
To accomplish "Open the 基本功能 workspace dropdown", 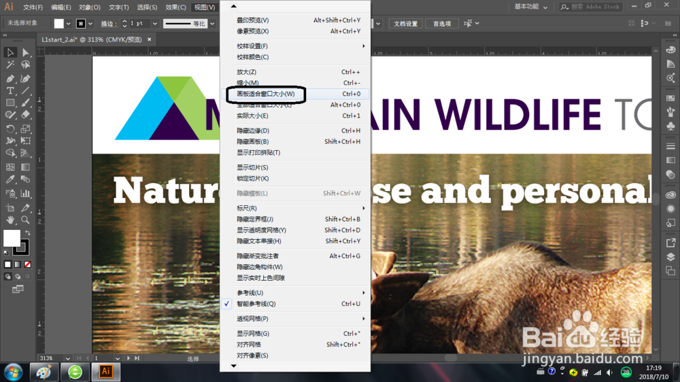I will click(x=530, y=7).
